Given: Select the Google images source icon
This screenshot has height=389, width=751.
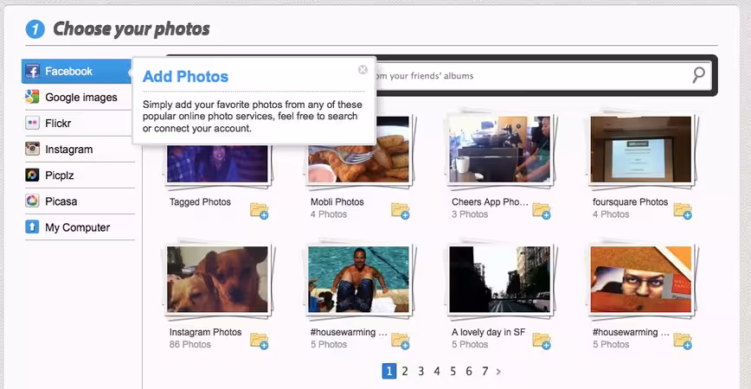Looking at the screenshot, I should (x=32, y=97).
